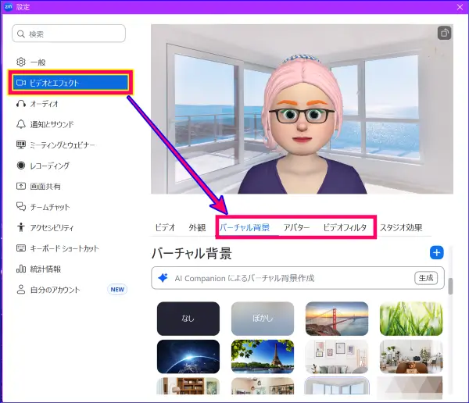This screenshot has height=403, width=469.
Task: Switch to the スタジオ効果 tab
Action: coord(401,227)
